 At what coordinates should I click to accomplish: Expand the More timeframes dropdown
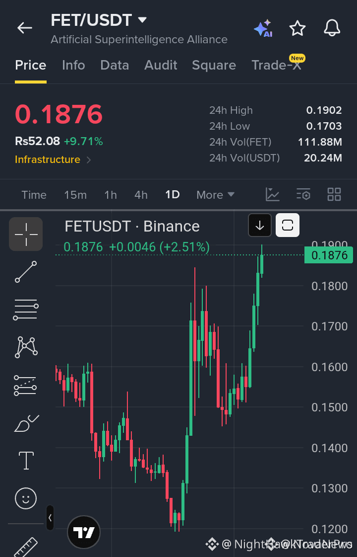click(x=216, y=195)
